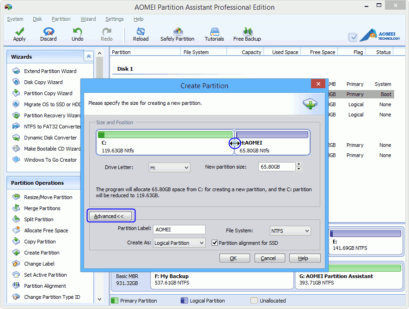Open Make Bootable CD Wizard
This screenshot has height=309, width=409.
pyautogui.click(x=46, y=149)
